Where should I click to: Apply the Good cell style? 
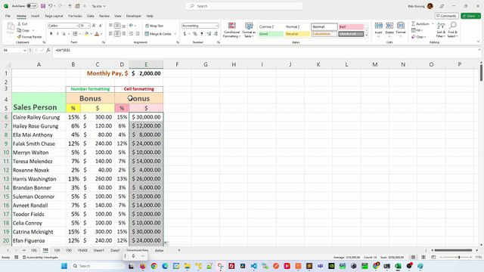pos(271,34)
